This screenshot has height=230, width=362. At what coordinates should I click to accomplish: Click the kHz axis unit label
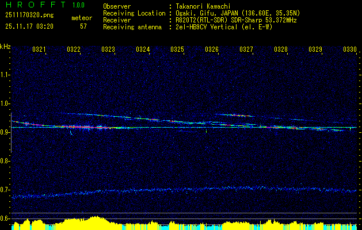click(x=5, y=47)
